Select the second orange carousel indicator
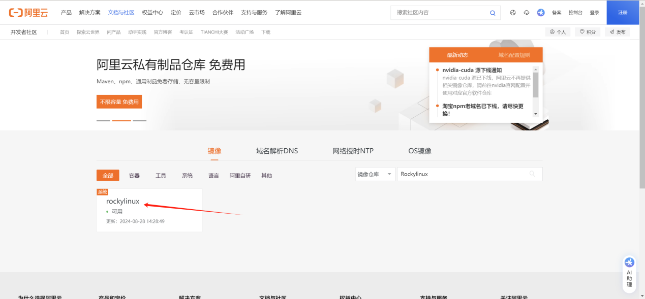Viewport: 645px width, 299px height. coord(121,121)
